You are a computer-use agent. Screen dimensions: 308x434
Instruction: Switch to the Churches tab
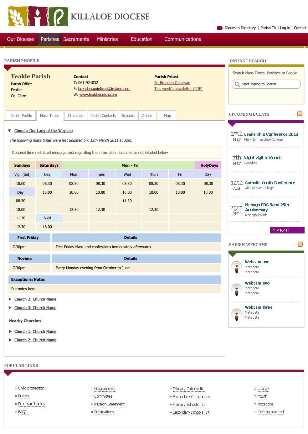pyautogui.click(x=75, y=116)
